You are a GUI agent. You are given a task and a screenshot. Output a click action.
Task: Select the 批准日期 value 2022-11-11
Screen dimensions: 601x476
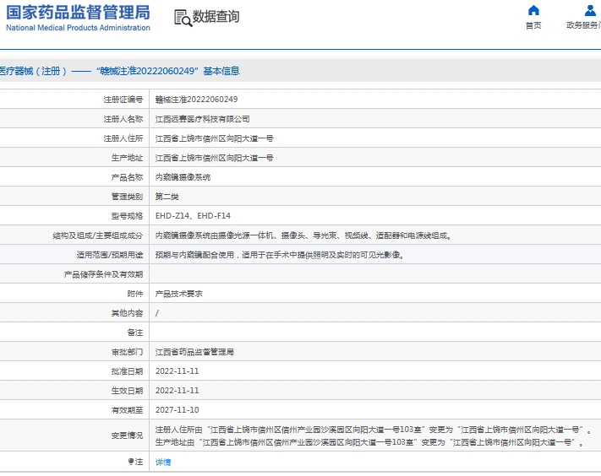pos(177,371)
